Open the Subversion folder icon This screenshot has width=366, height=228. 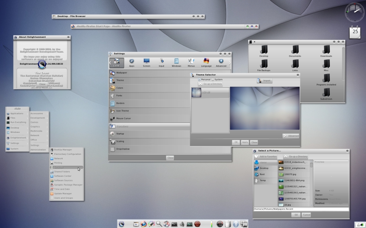pos(326,94)
